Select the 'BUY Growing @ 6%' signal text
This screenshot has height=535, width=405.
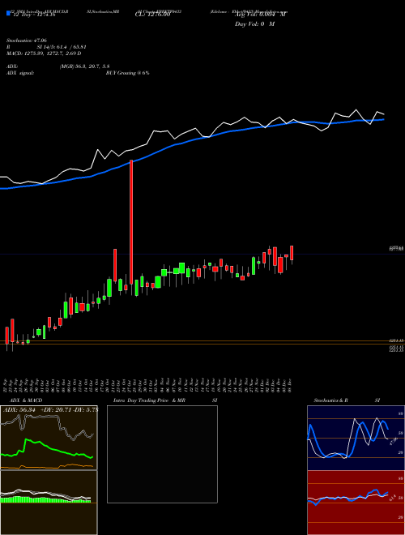click(x=127, y=73)
